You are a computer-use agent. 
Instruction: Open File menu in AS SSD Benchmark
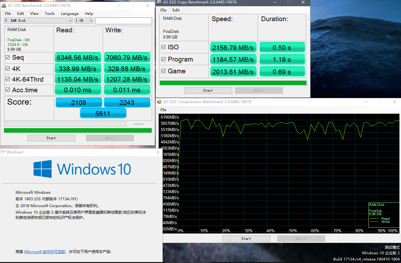coord(8,14)
